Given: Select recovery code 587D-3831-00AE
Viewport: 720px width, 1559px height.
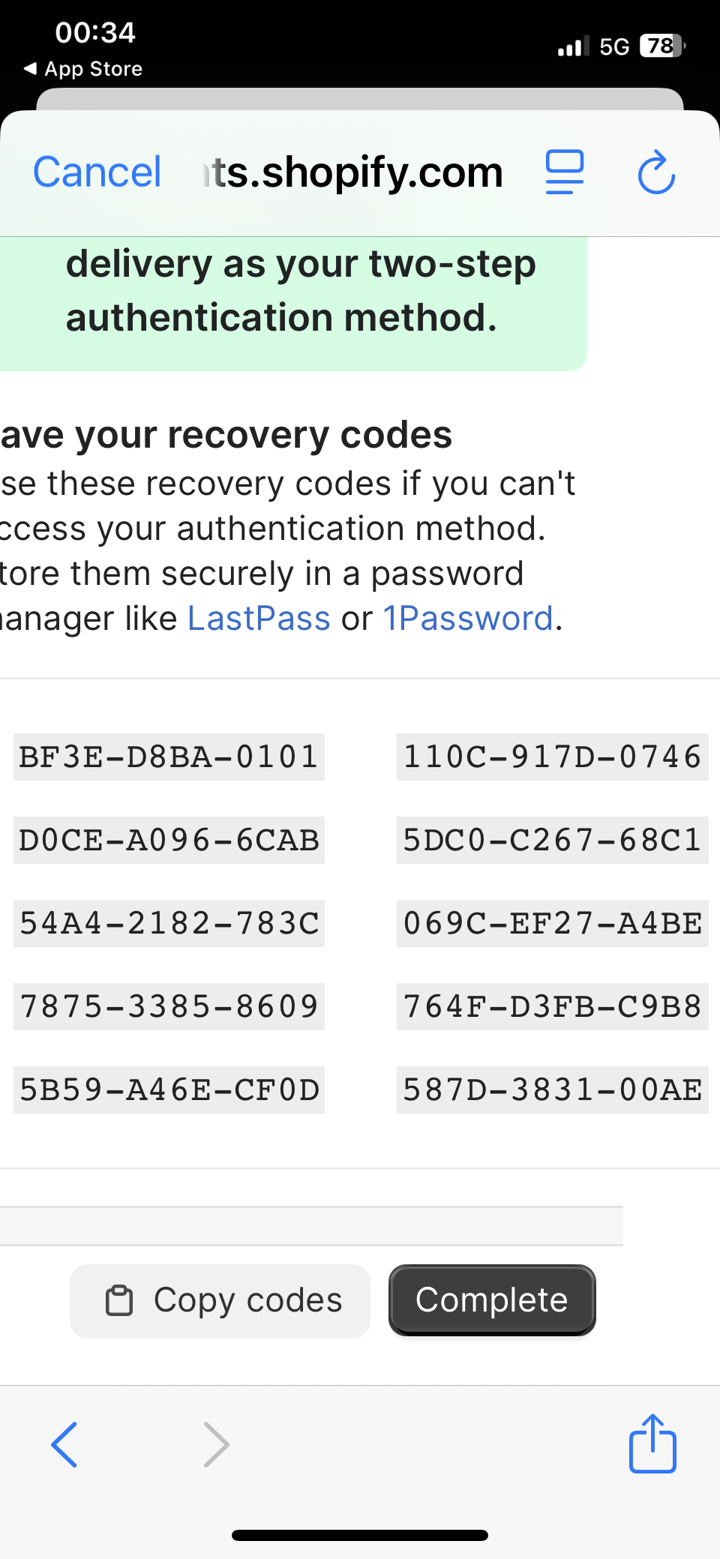Looking at the screenshot, I should [x=552, y=1090].
